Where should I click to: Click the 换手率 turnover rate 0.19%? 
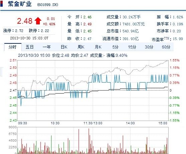(178, 24)
